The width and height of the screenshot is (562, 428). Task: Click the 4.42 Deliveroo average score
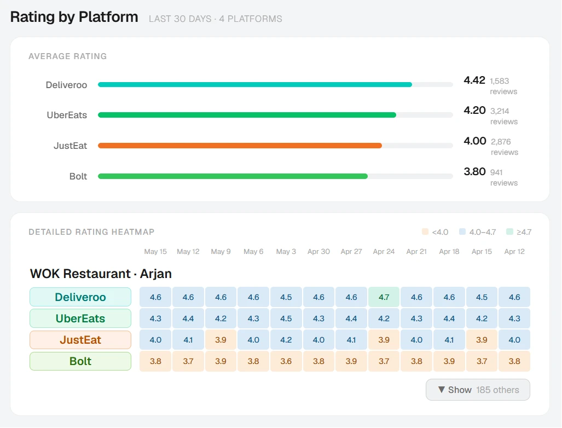click(474, 80)
